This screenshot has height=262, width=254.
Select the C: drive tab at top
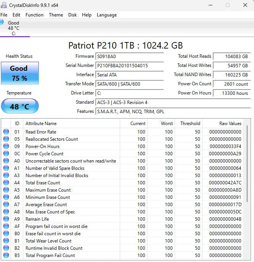click(14, 28)
